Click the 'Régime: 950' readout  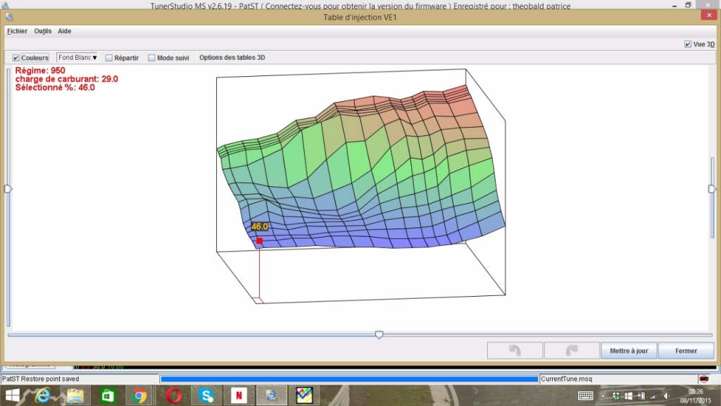40,70
